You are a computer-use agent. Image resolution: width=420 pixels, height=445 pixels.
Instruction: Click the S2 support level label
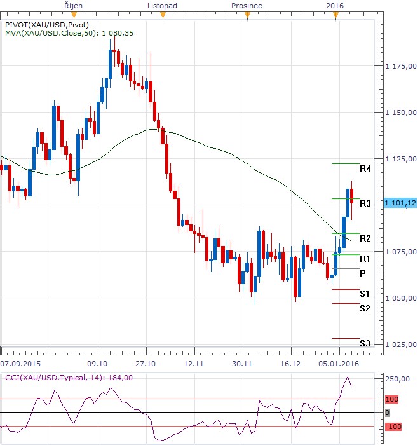(x=365, y=308)
